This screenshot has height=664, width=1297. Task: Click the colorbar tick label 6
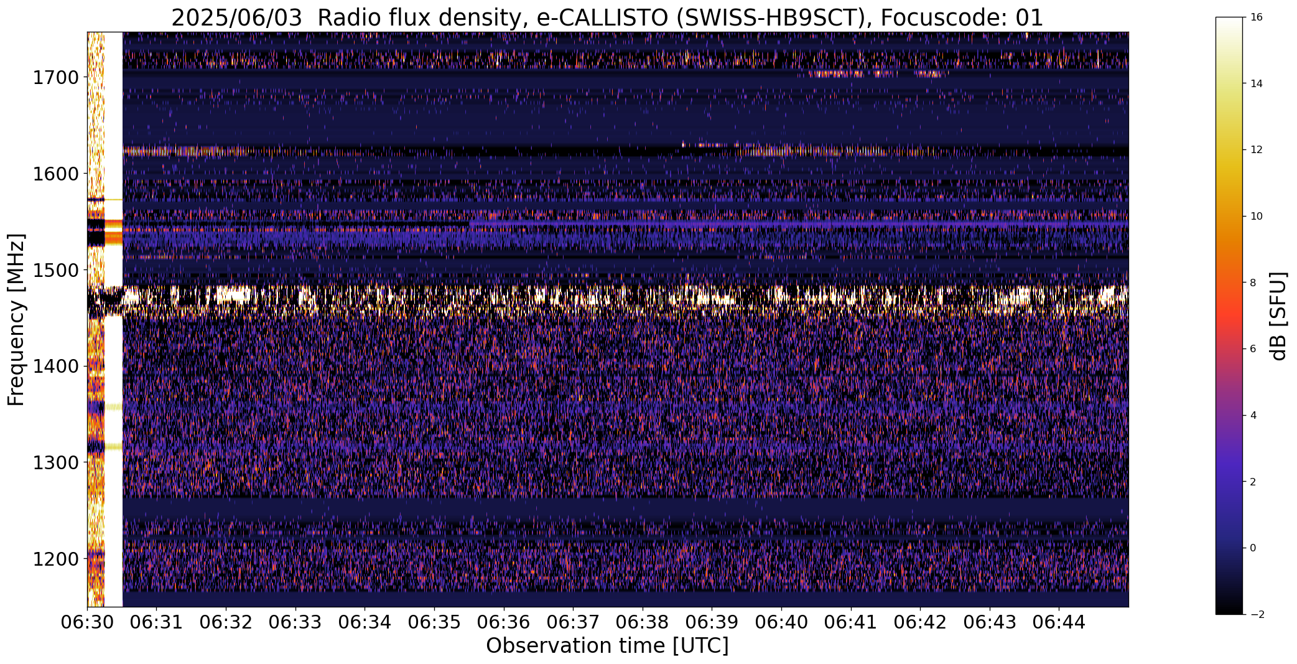pos(1253,349)
